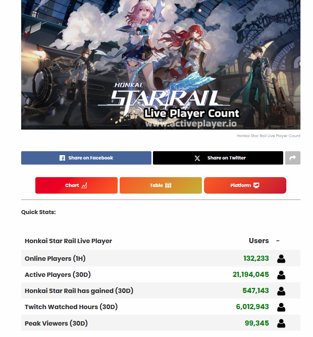Screen dimensions: 313x337
Task: Click user icon beside Online Players (1H)
Action: (281, 258)
